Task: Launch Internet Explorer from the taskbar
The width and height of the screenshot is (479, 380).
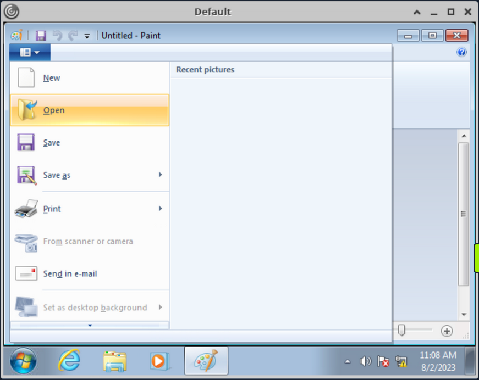Action: [x=68, y=361]
